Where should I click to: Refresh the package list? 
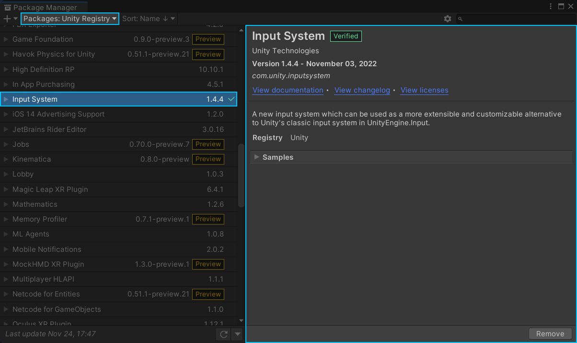tap(223, 334)
